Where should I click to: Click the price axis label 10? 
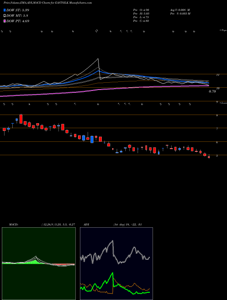click(217, 88)
